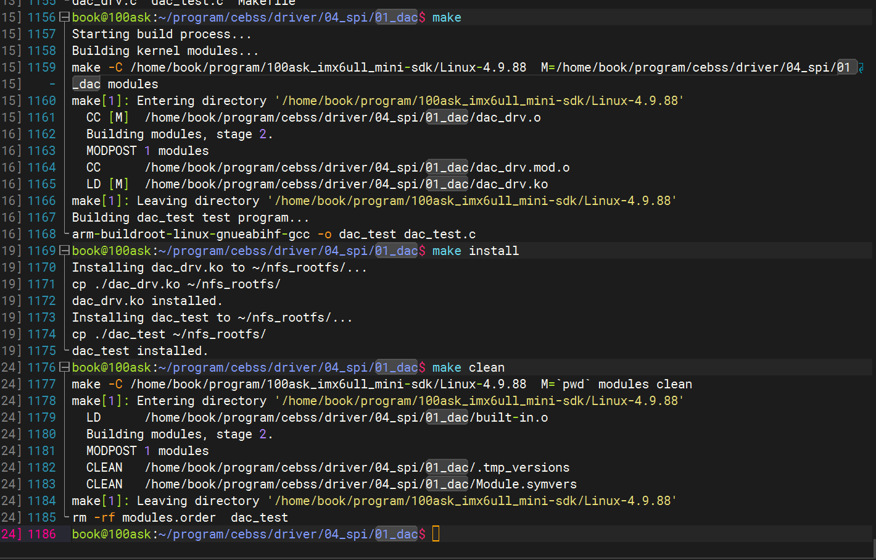
Task: Click 'Installing dac_drv.ko to ~/nfs_rootfs/...' line
Action: click(220, 267)
